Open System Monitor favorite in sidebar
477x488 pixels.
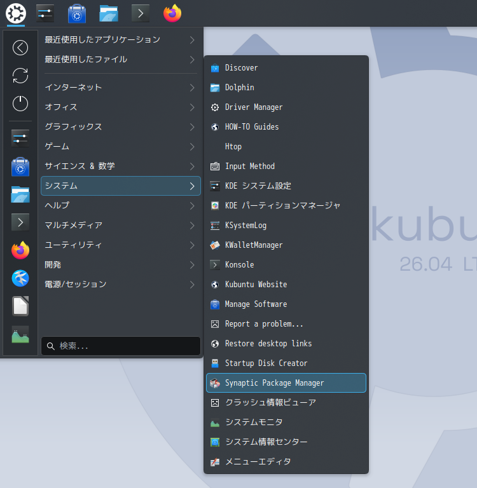pyautogui.click(x=20, y=334)
